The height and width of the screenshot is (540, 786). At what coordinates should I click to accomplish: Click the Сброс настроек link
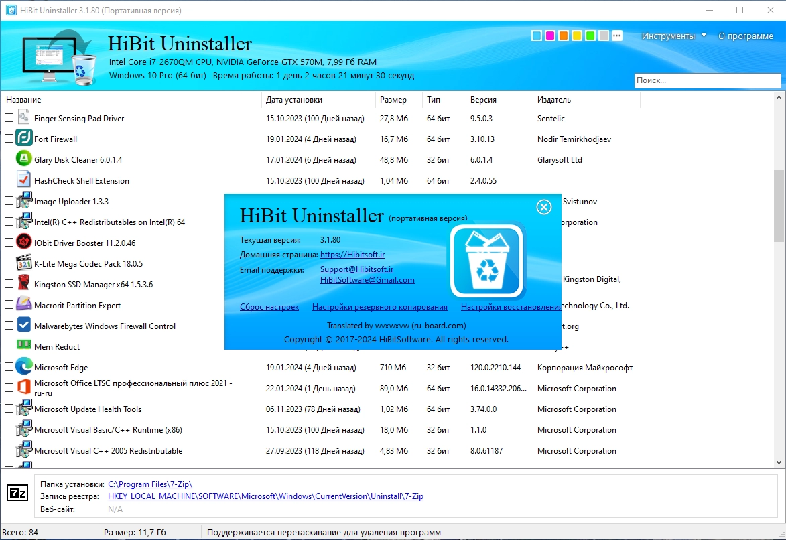point(269,307)
